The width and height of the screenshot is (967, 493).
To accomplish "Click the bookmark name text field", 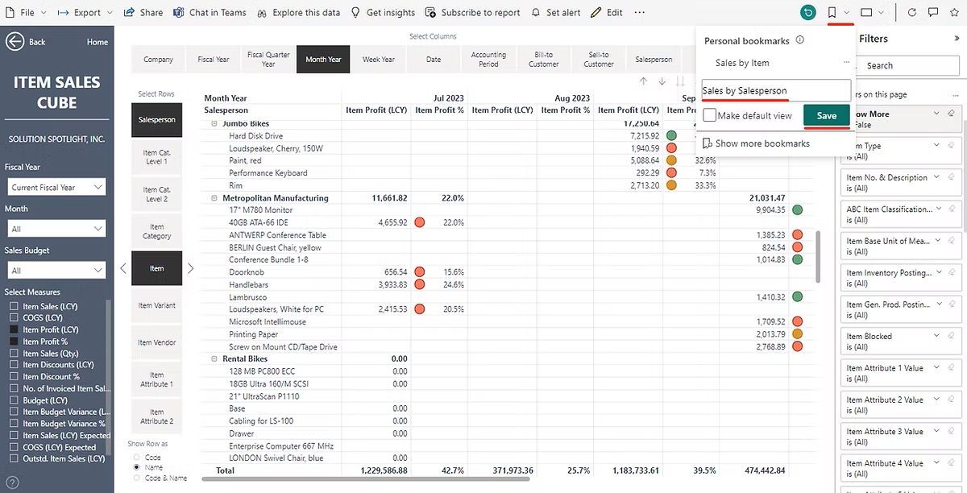I will 775,91.
